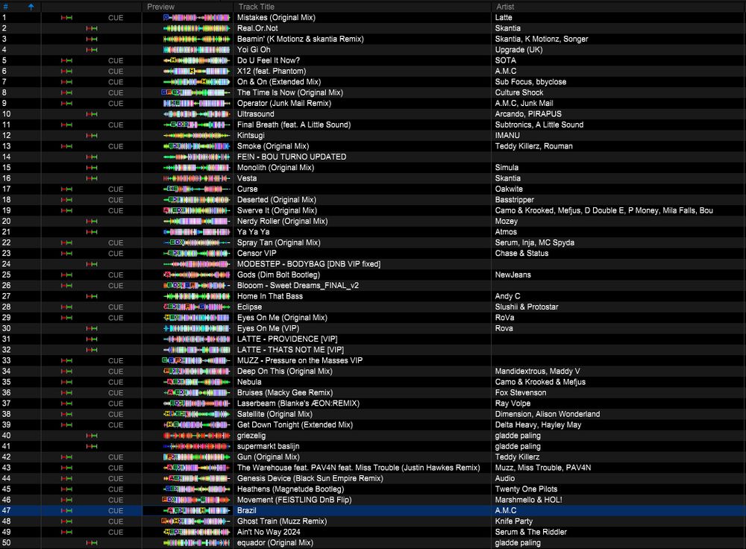The height and width of the screenshot is (549, 746).
Task: Click the beatgrid icon on Brazil row
Action: coord(66,511)
